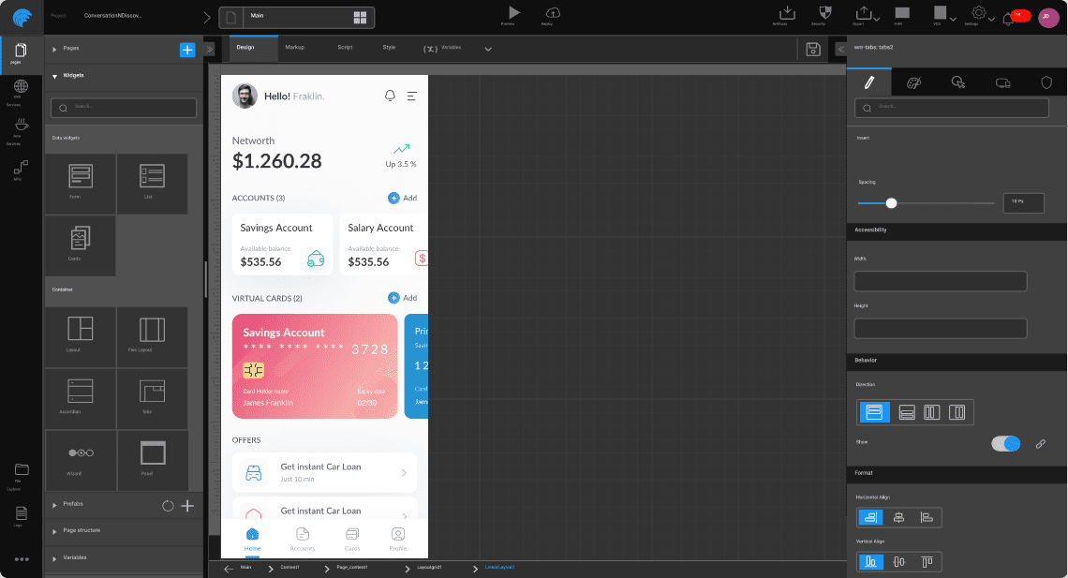
Task: Open the VCS panel from the top toolbar
Action: pyautogui.click(x=940, y=13)
